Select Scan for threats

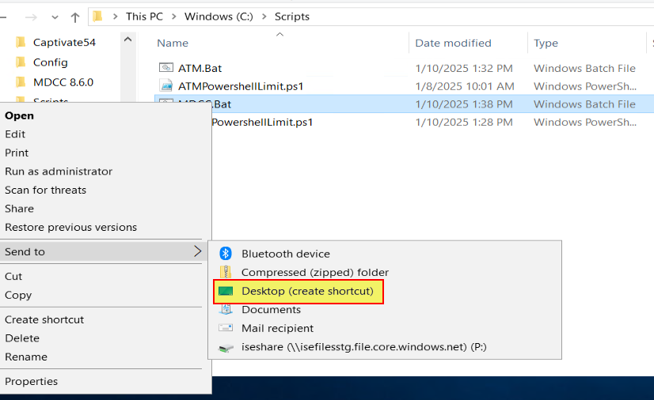click(45, 191)
